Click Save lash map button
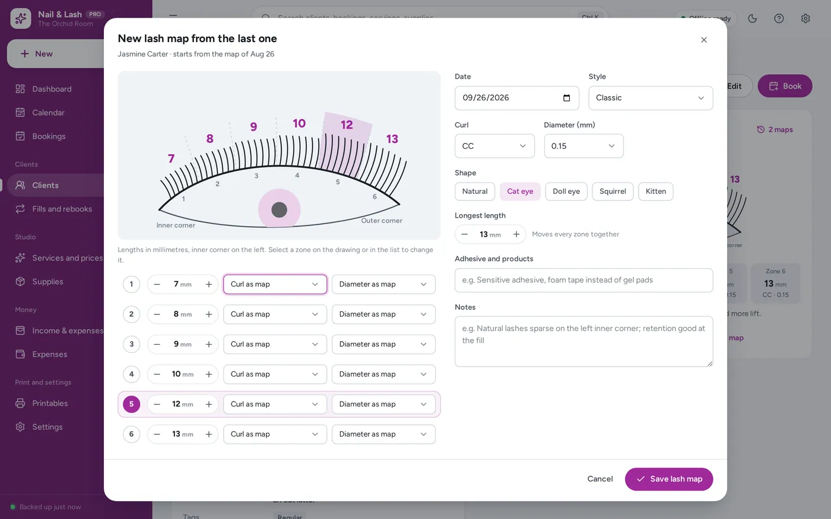Viewport: 831px width, 519px height. [x=669, y=479]
